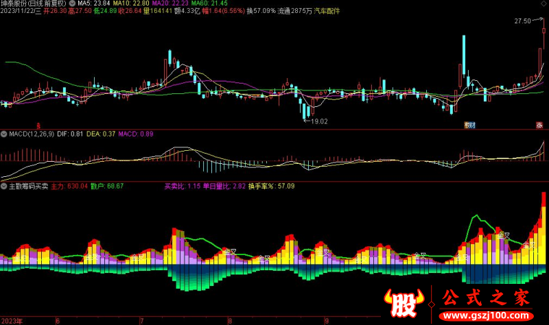Click the blue 财 info marker icon
Viewport: 549px width, 325px height.
469,125
